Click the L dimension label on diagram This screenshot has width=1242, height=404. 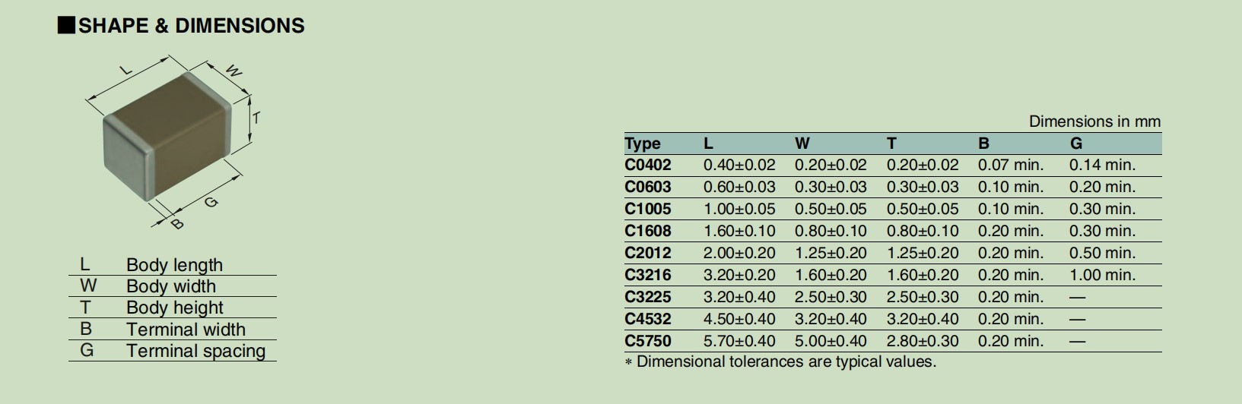(x=127, y=70)
